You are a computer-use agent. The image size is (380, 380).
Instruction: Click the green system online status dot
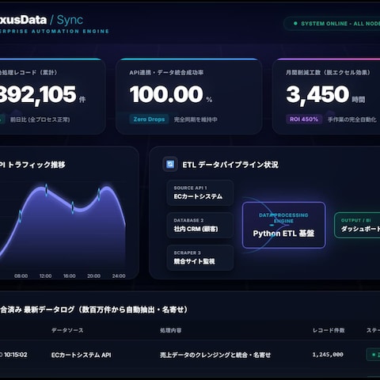point(295,24)
